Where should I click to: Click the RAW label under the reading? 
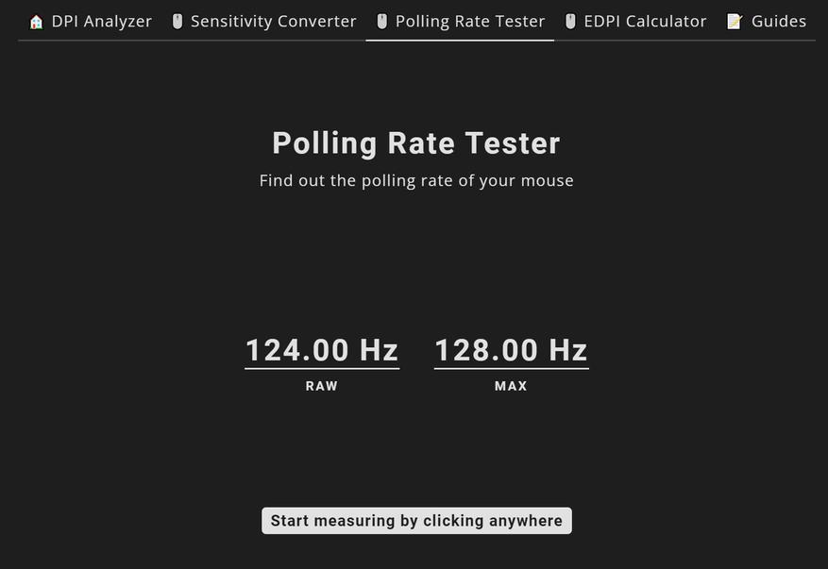[322, 386]
